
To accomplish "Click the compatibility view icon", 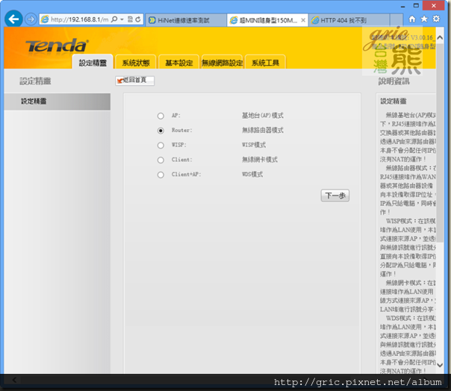I will [130, 19].
